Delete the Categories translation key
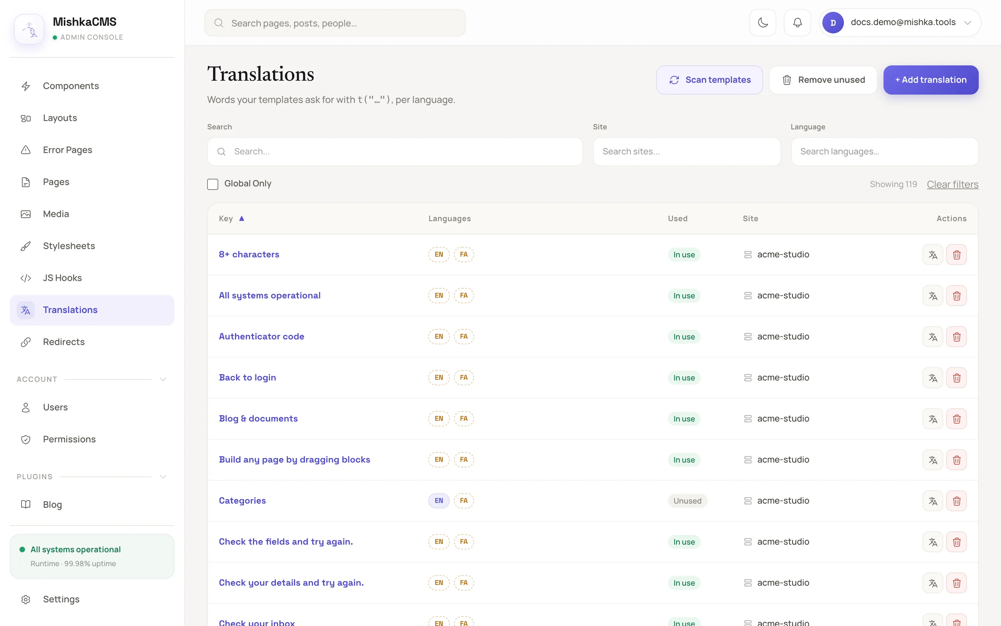Viewport: 1001px width, 626px height. tap(956, 500)
